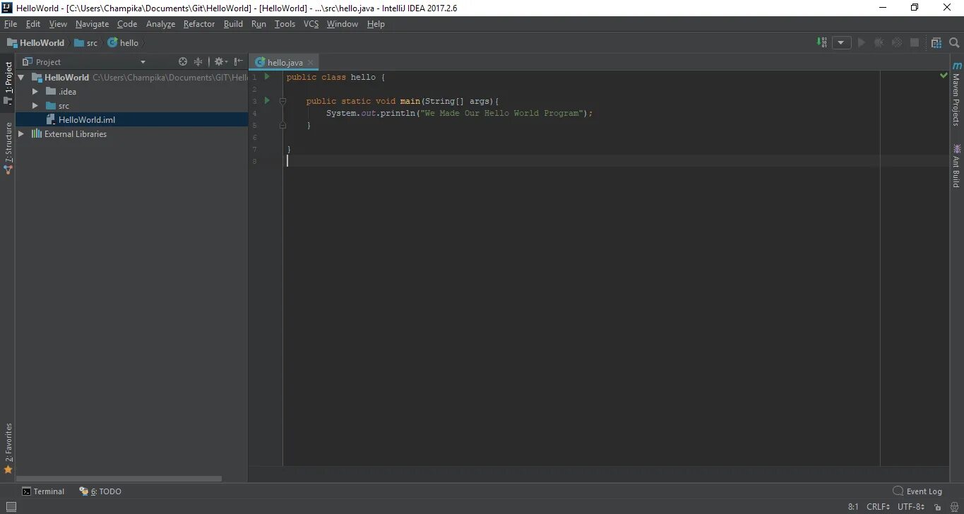Change CRLF line separator setting

[x=879, y=506]
